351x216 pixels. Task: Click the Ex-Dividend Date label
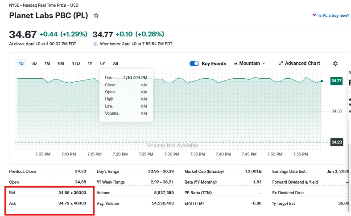click(x=288, y=192)
